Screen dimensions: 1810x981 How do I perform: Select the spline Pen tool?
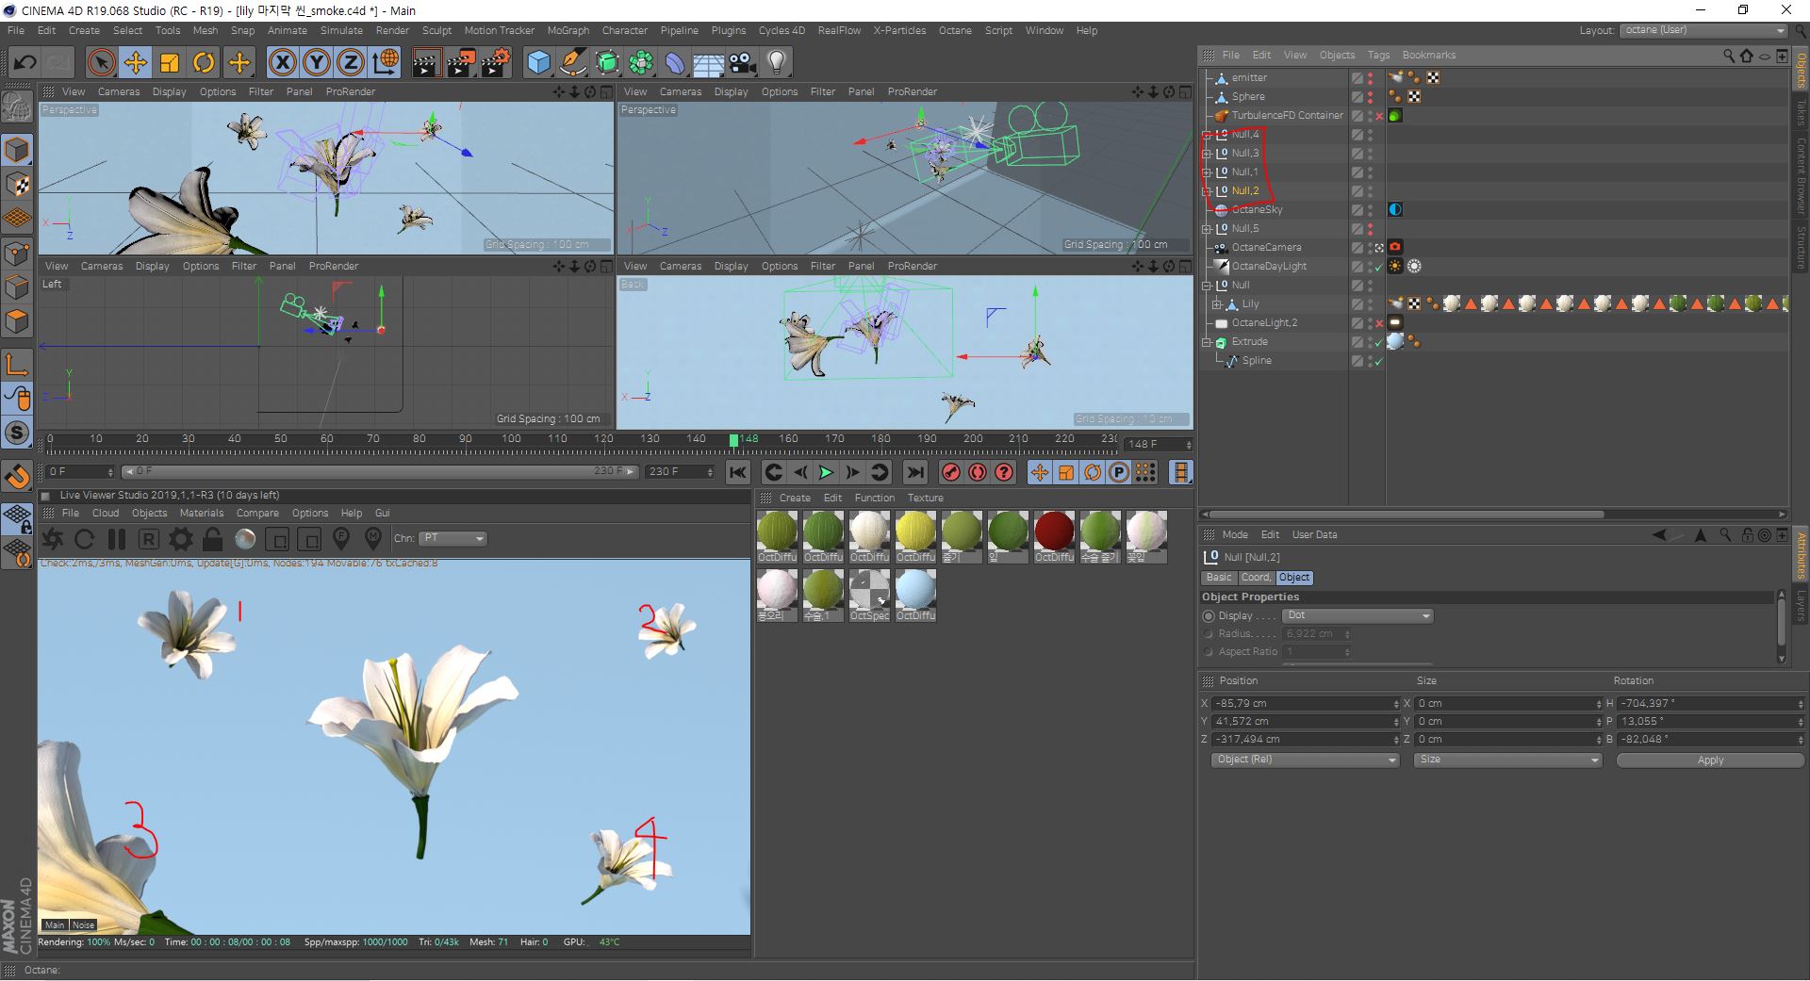point(572,63)
